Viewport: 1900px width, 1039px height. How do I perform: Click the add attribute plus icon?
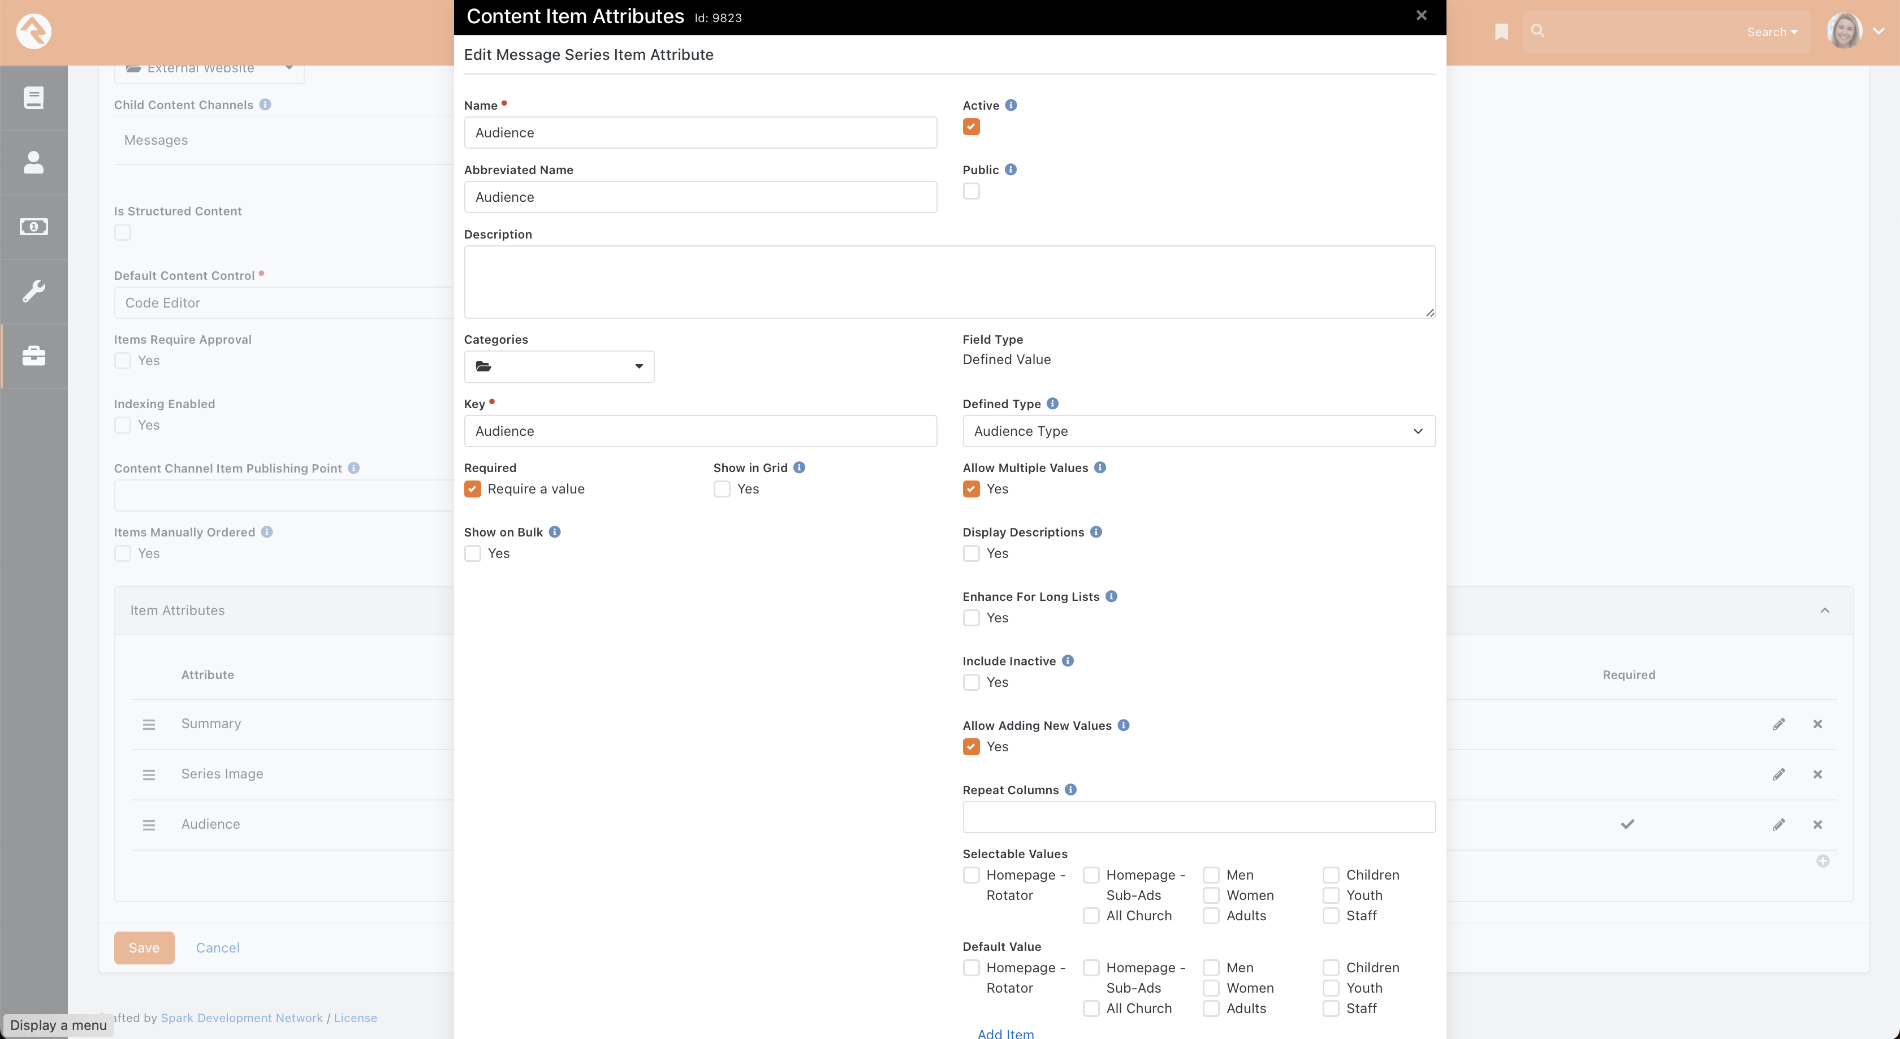click(1823, 860)
